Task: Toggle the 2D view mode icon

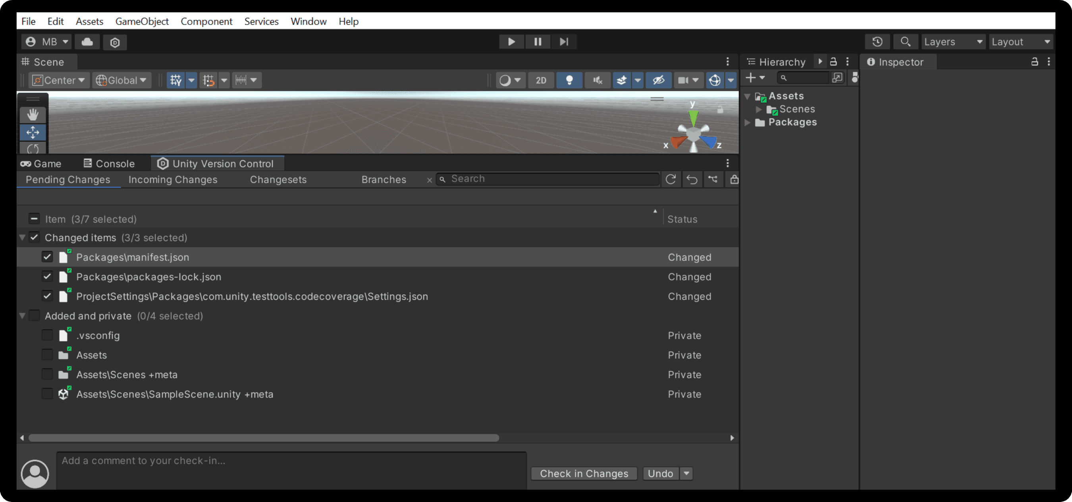Action: pos(541,80)
